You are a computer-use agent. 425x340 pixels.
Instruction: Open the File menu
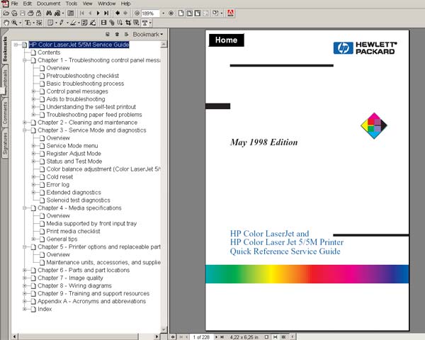14,4
